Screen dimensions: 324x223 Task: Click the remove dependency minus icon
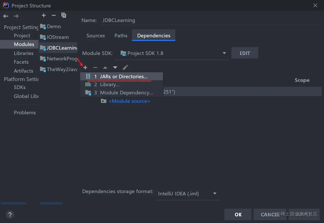[95, 68]
